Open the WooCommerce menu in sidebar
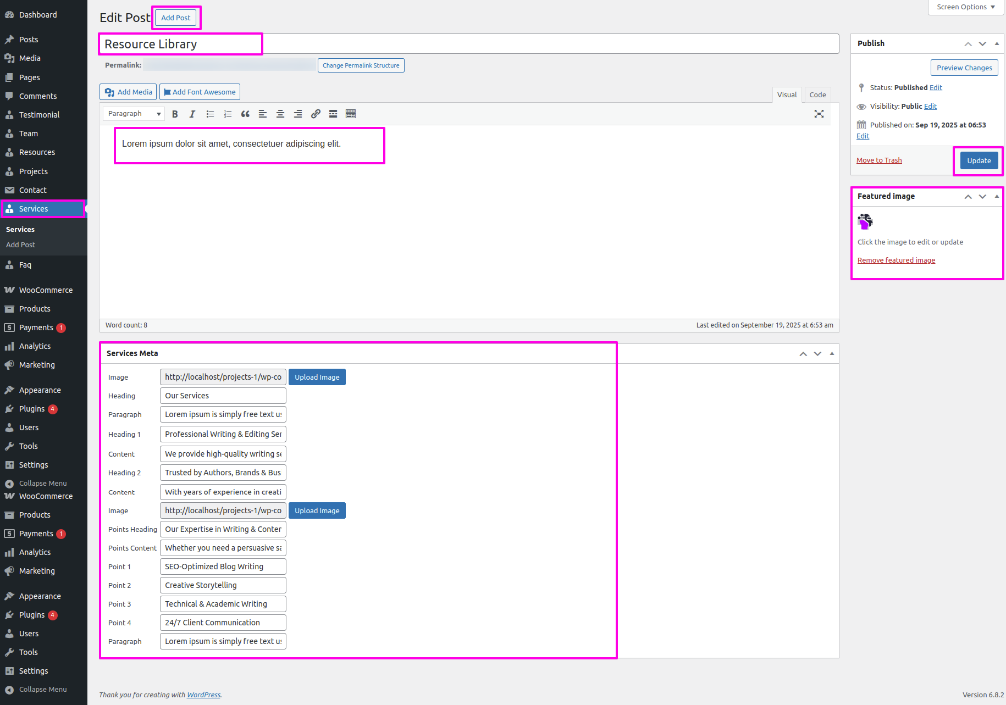The height and width of the screenshot is (705, 1006). click(46, 290)
